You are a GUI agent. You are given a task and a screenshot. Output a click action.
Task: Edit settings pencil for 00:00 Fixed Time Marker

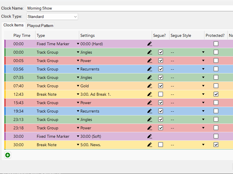(149, 44)
